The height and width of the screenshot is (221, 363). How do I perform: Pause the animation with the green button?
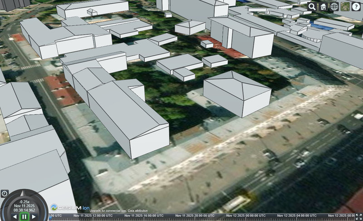pos(25,217)
